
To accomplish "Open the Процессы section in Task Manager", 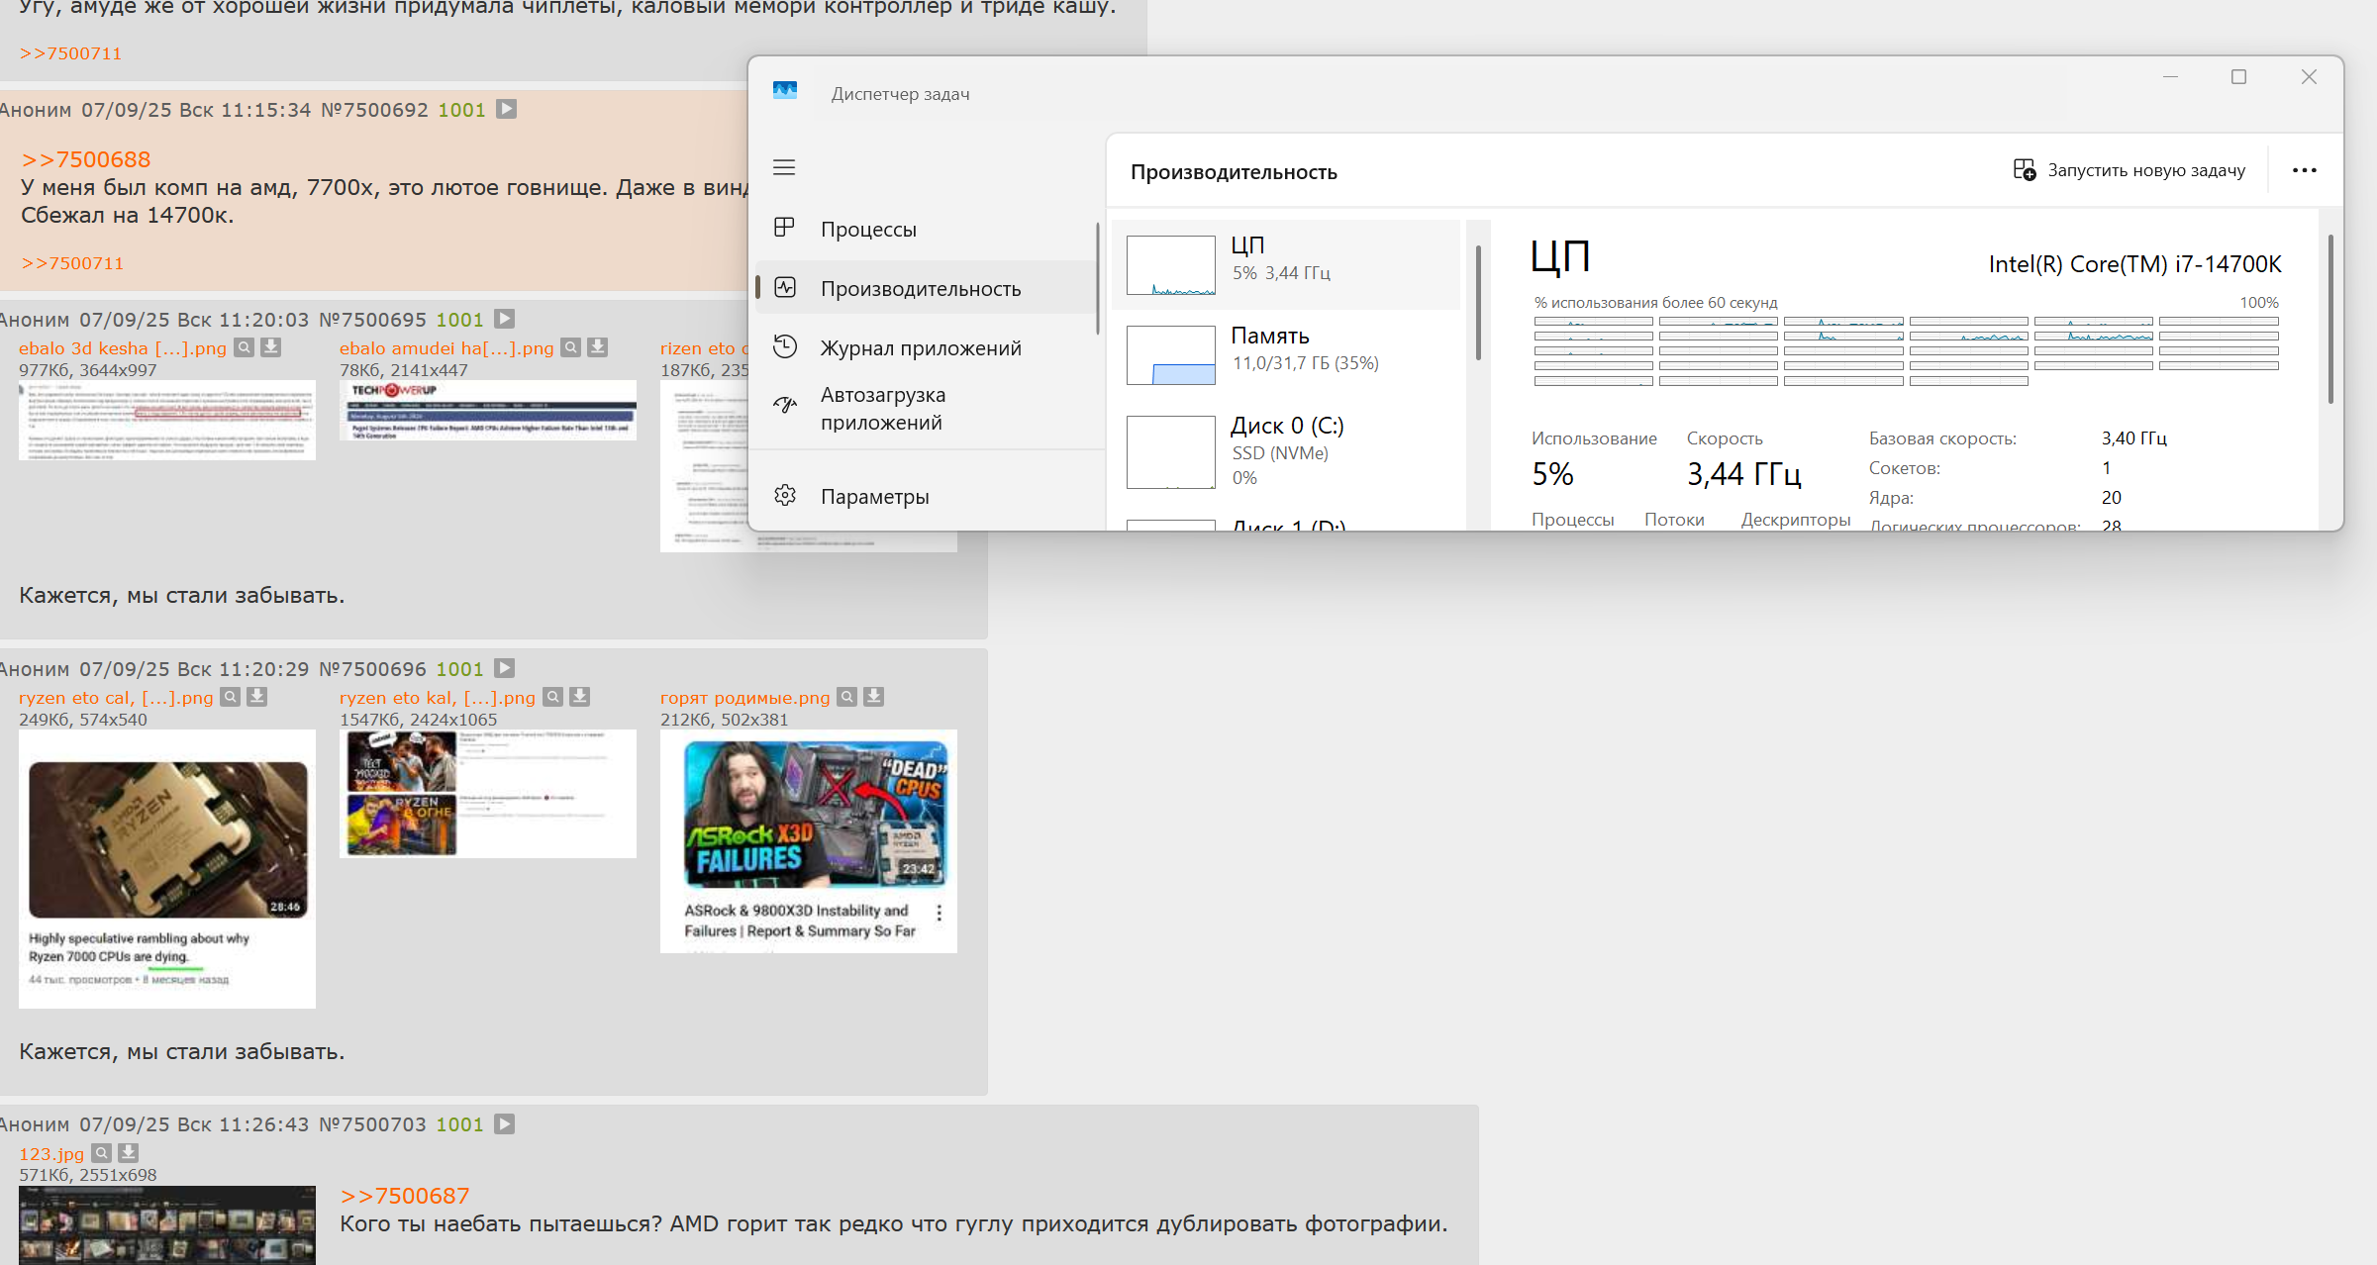I will click(x=926, y=229).
